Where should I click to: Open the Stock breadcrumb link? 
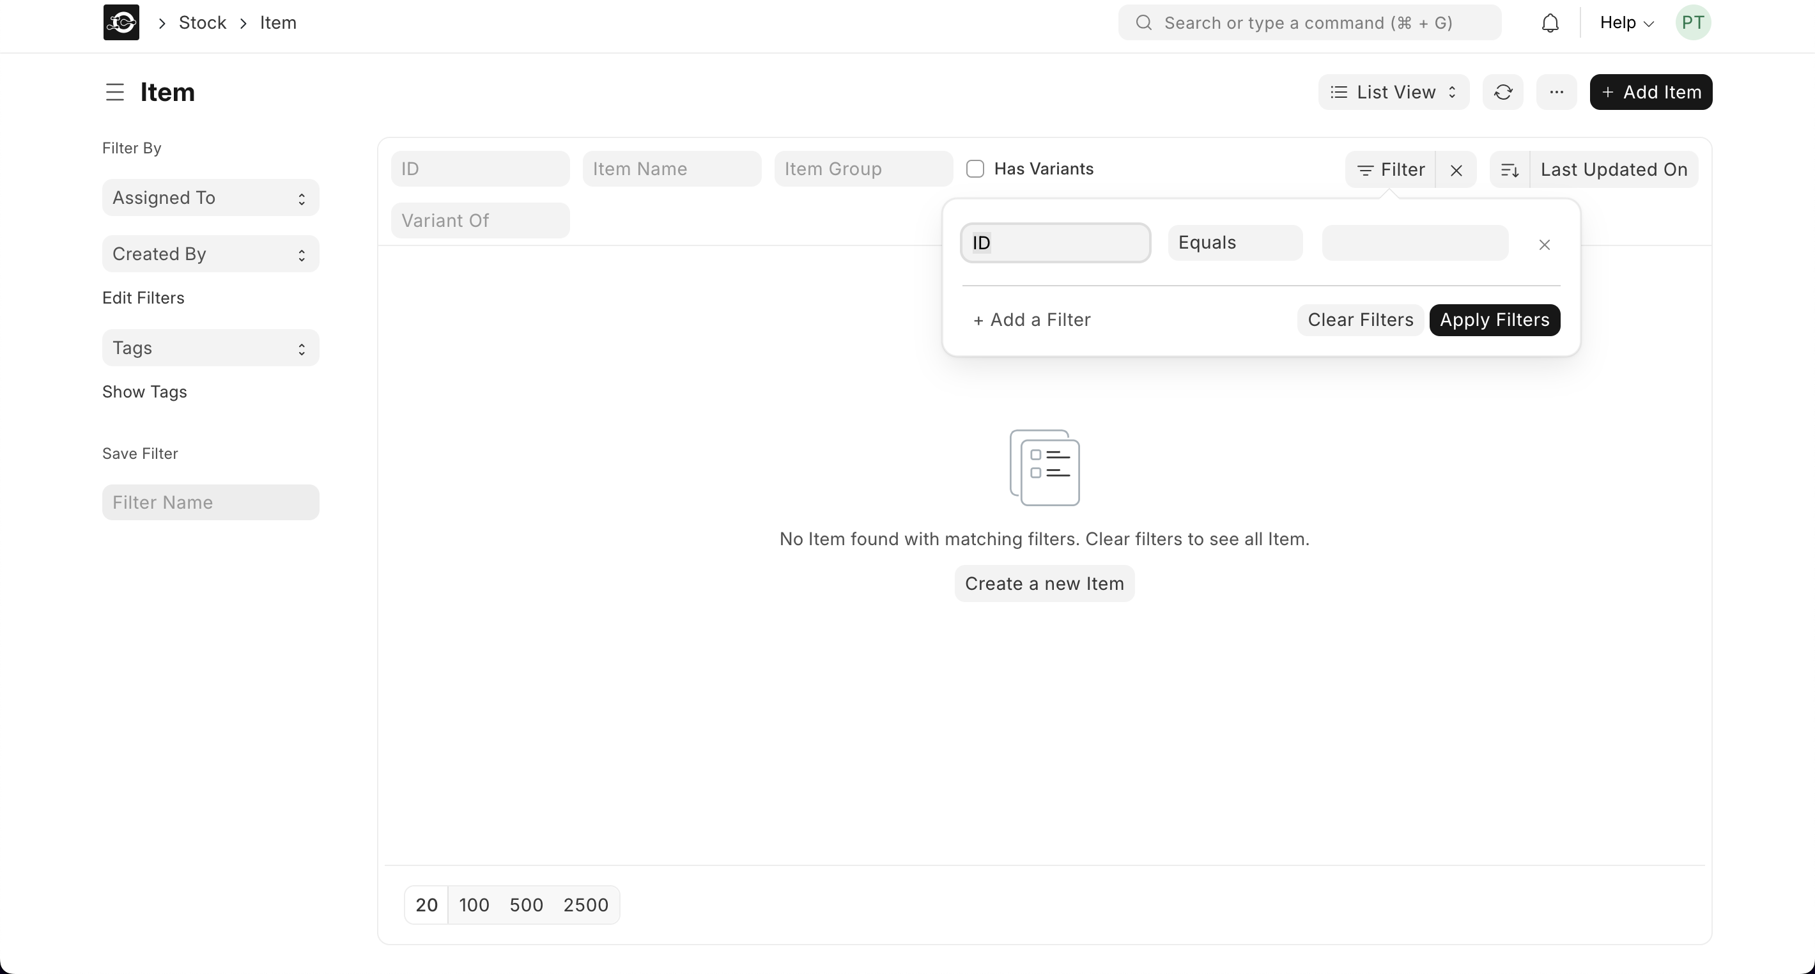click(x=204, y=22)
